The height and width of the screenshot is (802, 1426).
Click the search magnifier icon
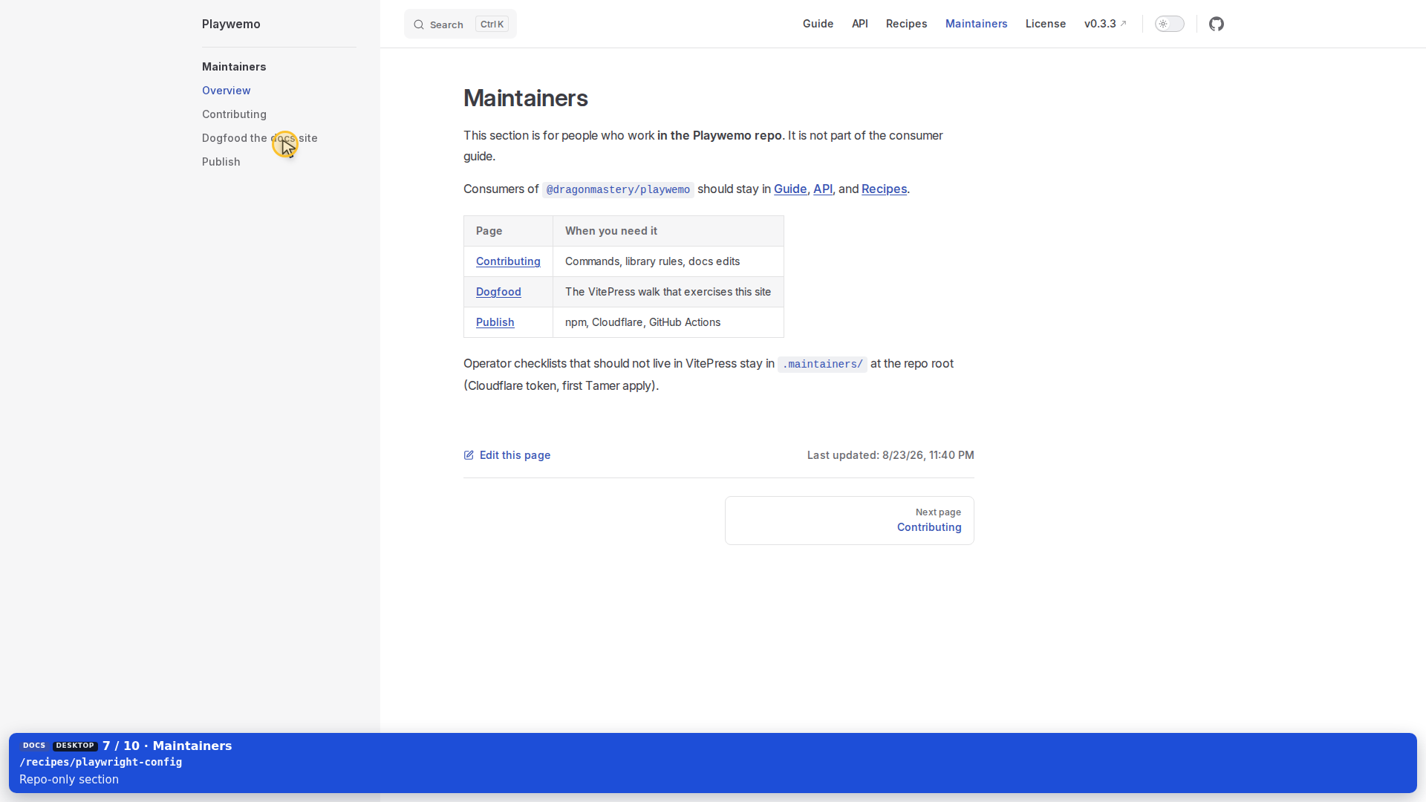coord(419,25)
